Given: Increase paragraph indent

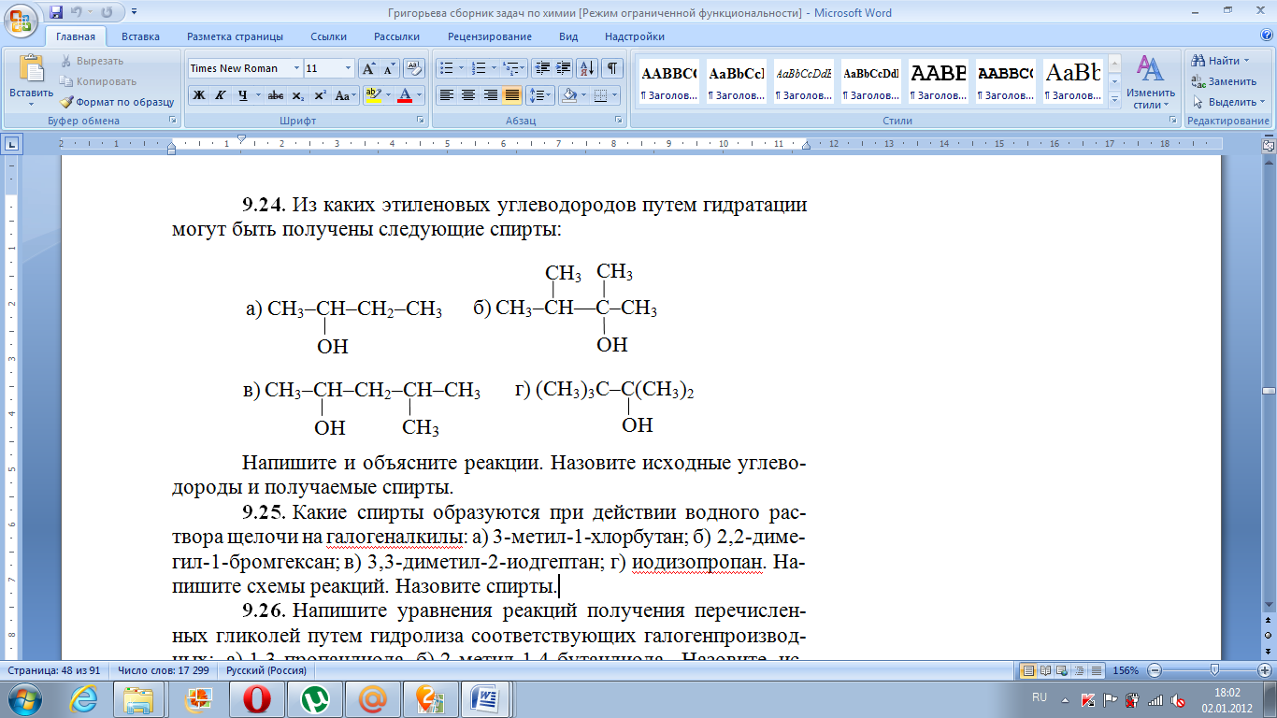Looking at the screenshot, I should point(563,68).
